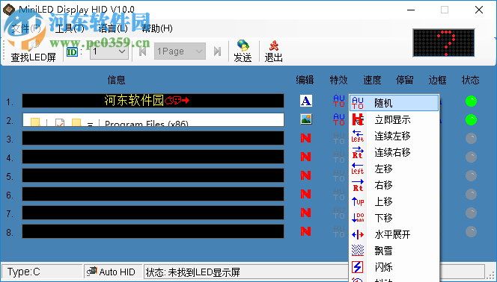Close the MiniLED Display window
This screenshot has width=497, height=282.
[x=479, y=10]
